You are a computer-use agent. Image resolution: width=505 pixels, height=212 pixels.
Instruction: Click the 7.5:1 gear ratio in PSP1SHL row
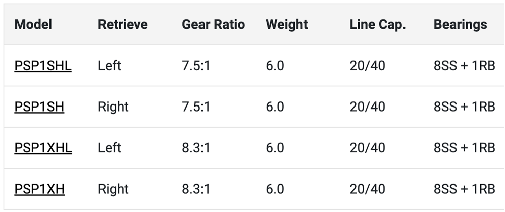point(195,66)
